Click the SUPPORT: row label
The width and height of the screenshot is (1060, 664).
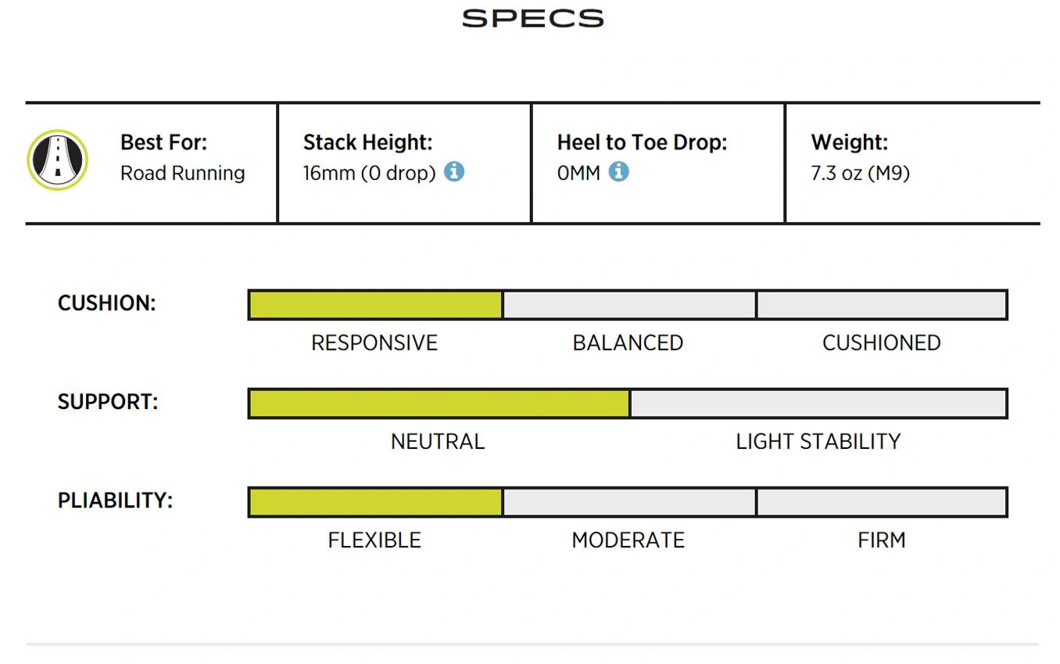pos(108,402)
